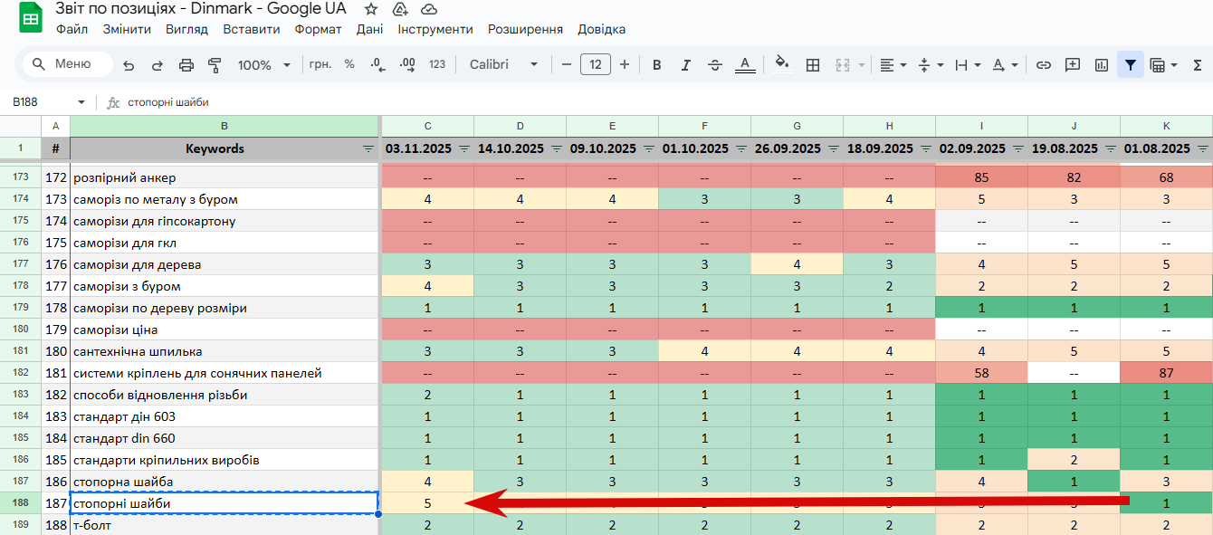Open the Вигляд menu
The height and width of the screenshot is (535, 1213).
pos(186,29)
